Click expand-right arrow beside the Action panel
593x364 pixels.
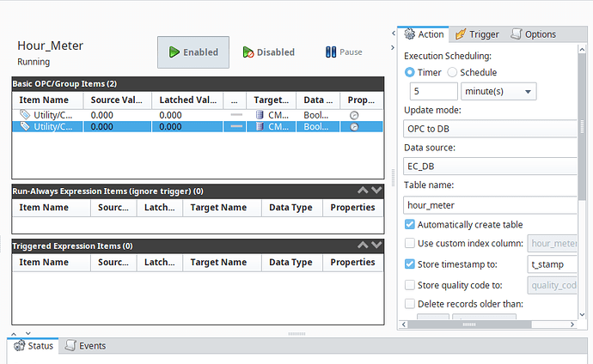click(x=393, y=47)
